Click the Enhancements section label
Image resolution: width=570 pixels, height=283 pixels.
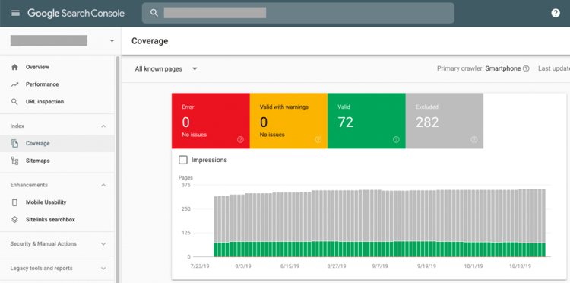pos(29,185)
